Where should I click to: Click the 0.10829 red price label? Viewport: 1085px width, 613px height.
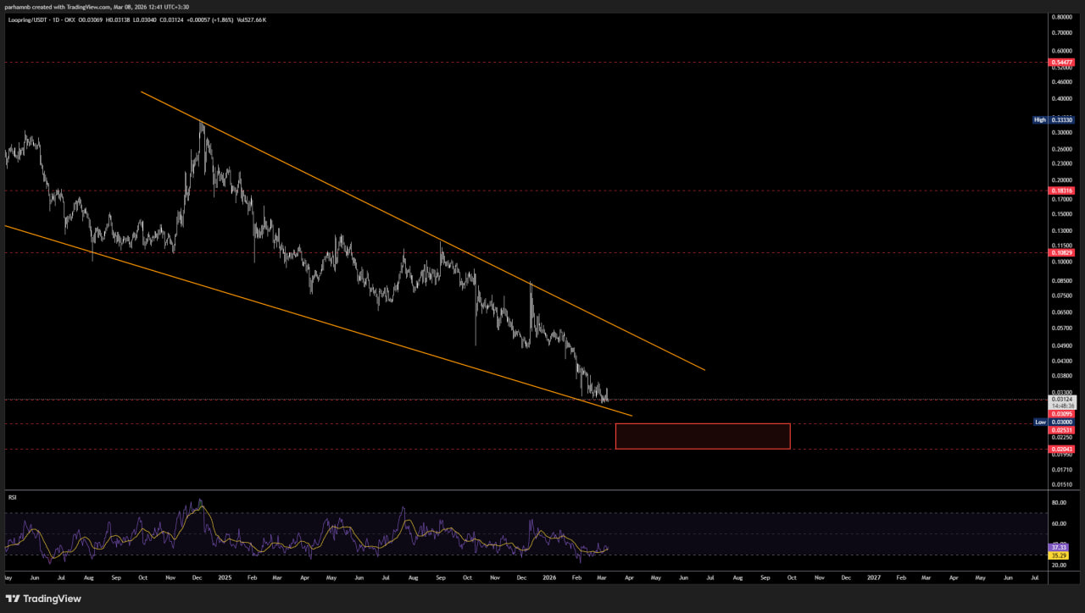click(1062, 253)
